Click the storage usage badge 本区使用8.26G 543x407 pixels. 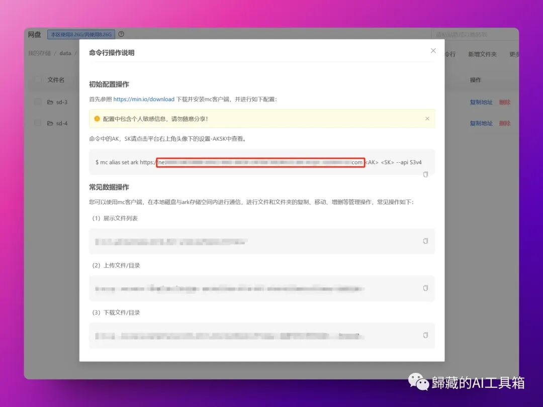pos(81,34)
